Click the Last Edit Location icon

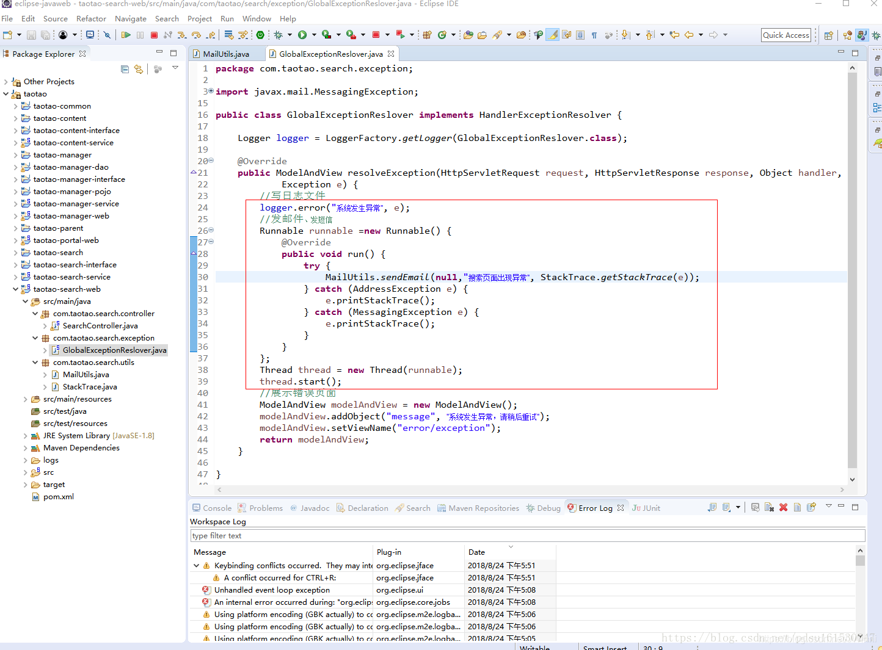pyautogui.click(x=674, y=35)
